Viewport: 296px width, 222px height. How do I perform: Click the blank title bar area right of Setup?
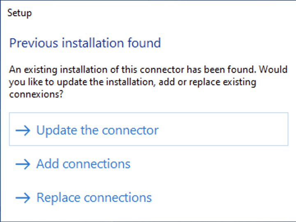pyautogui.click(x=164, y=13)
